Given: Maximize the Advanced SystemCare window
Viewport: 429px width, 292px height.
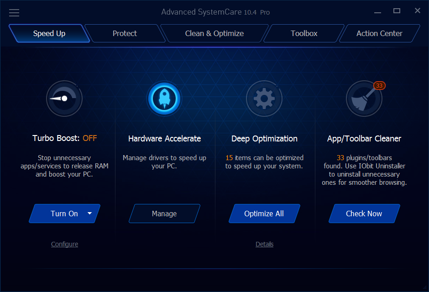Looking at the screenshot, I should pyautogui.click(x=397, y=11).
